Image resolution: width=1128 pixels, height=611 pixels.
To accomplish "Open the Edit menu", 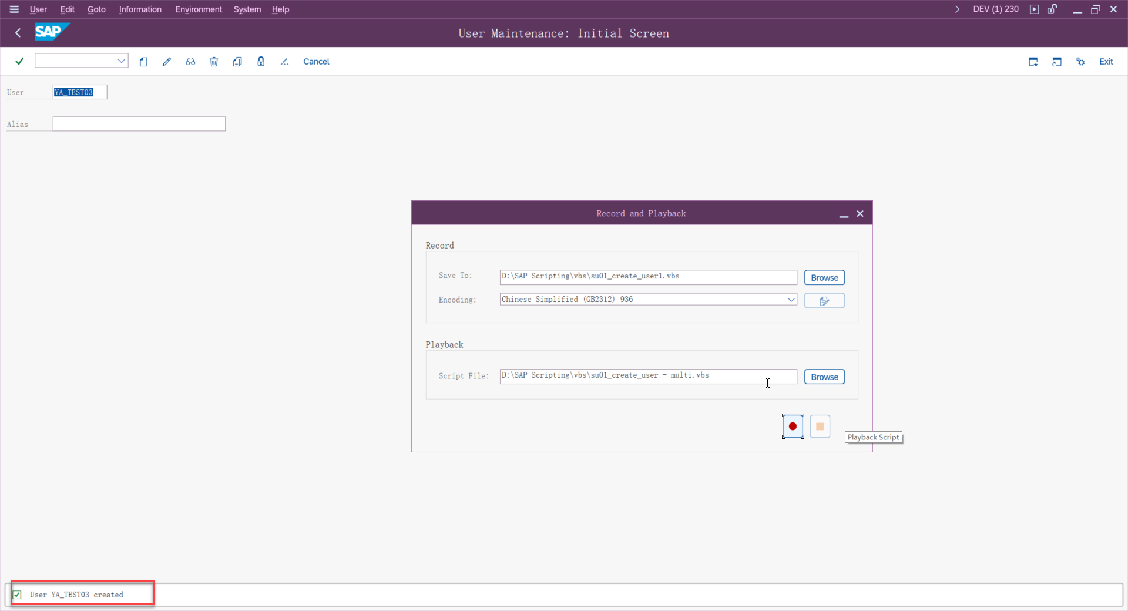I will [67, 9].
